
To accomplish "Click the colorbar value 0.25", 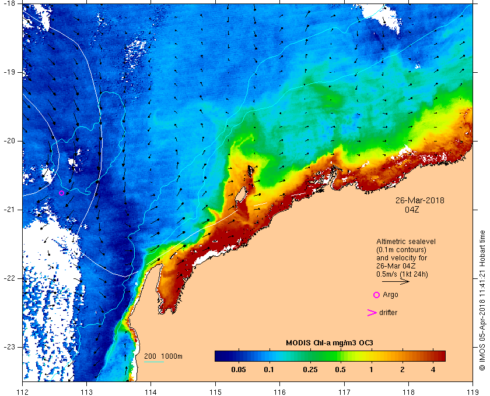I will click(310, 370).
